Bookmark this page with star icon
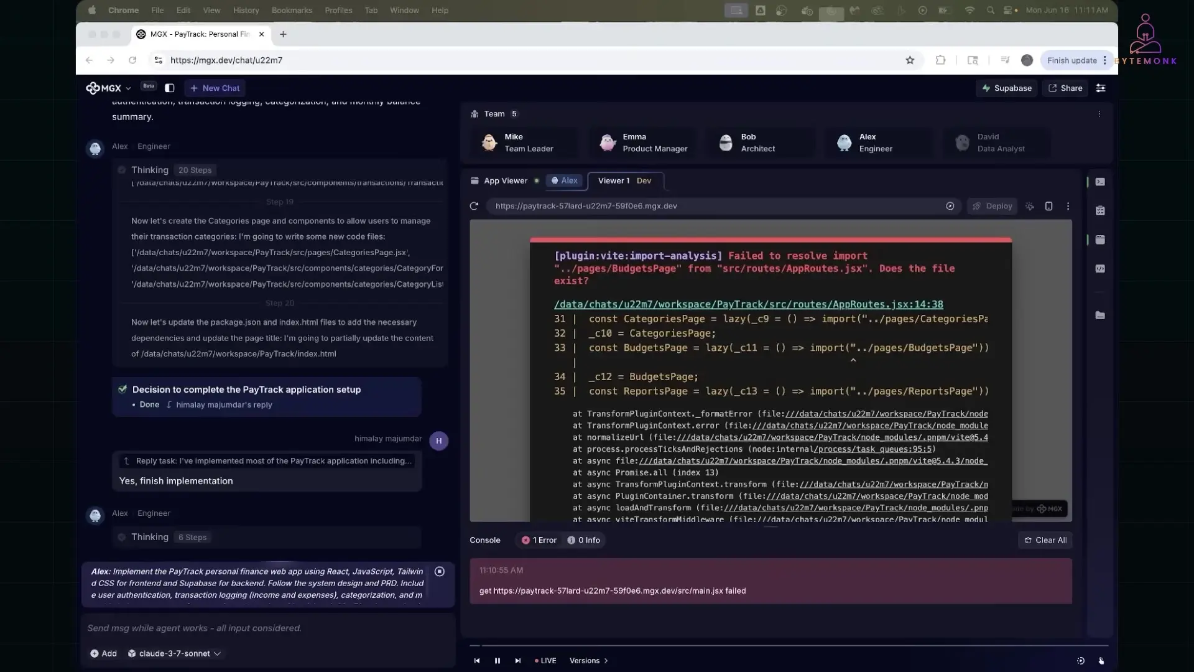The height and width of the screenshot is (672, 1194). point(910,60)
